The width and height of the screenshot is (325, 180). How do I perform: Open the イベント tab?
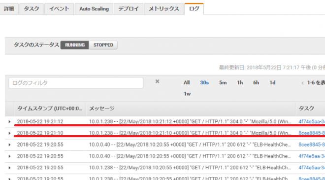[59, 9]
